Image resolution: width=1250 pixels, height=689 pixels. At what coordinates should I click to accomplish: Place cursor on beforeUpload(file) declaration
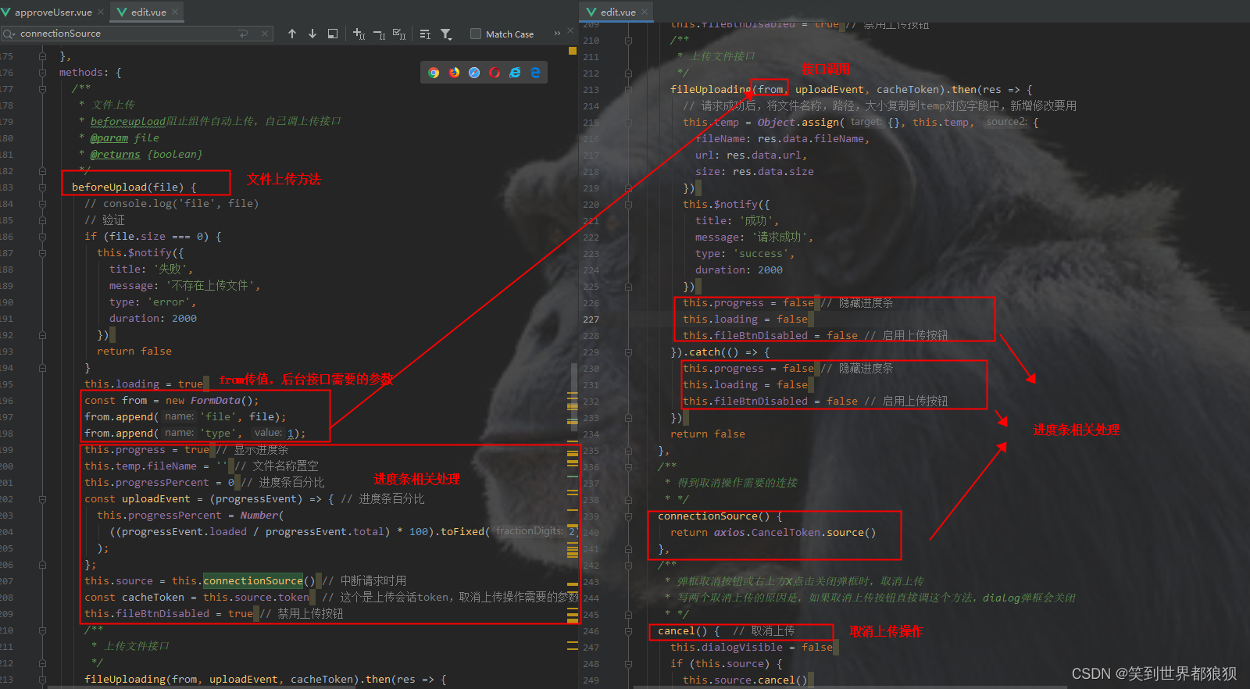[134, 187]
